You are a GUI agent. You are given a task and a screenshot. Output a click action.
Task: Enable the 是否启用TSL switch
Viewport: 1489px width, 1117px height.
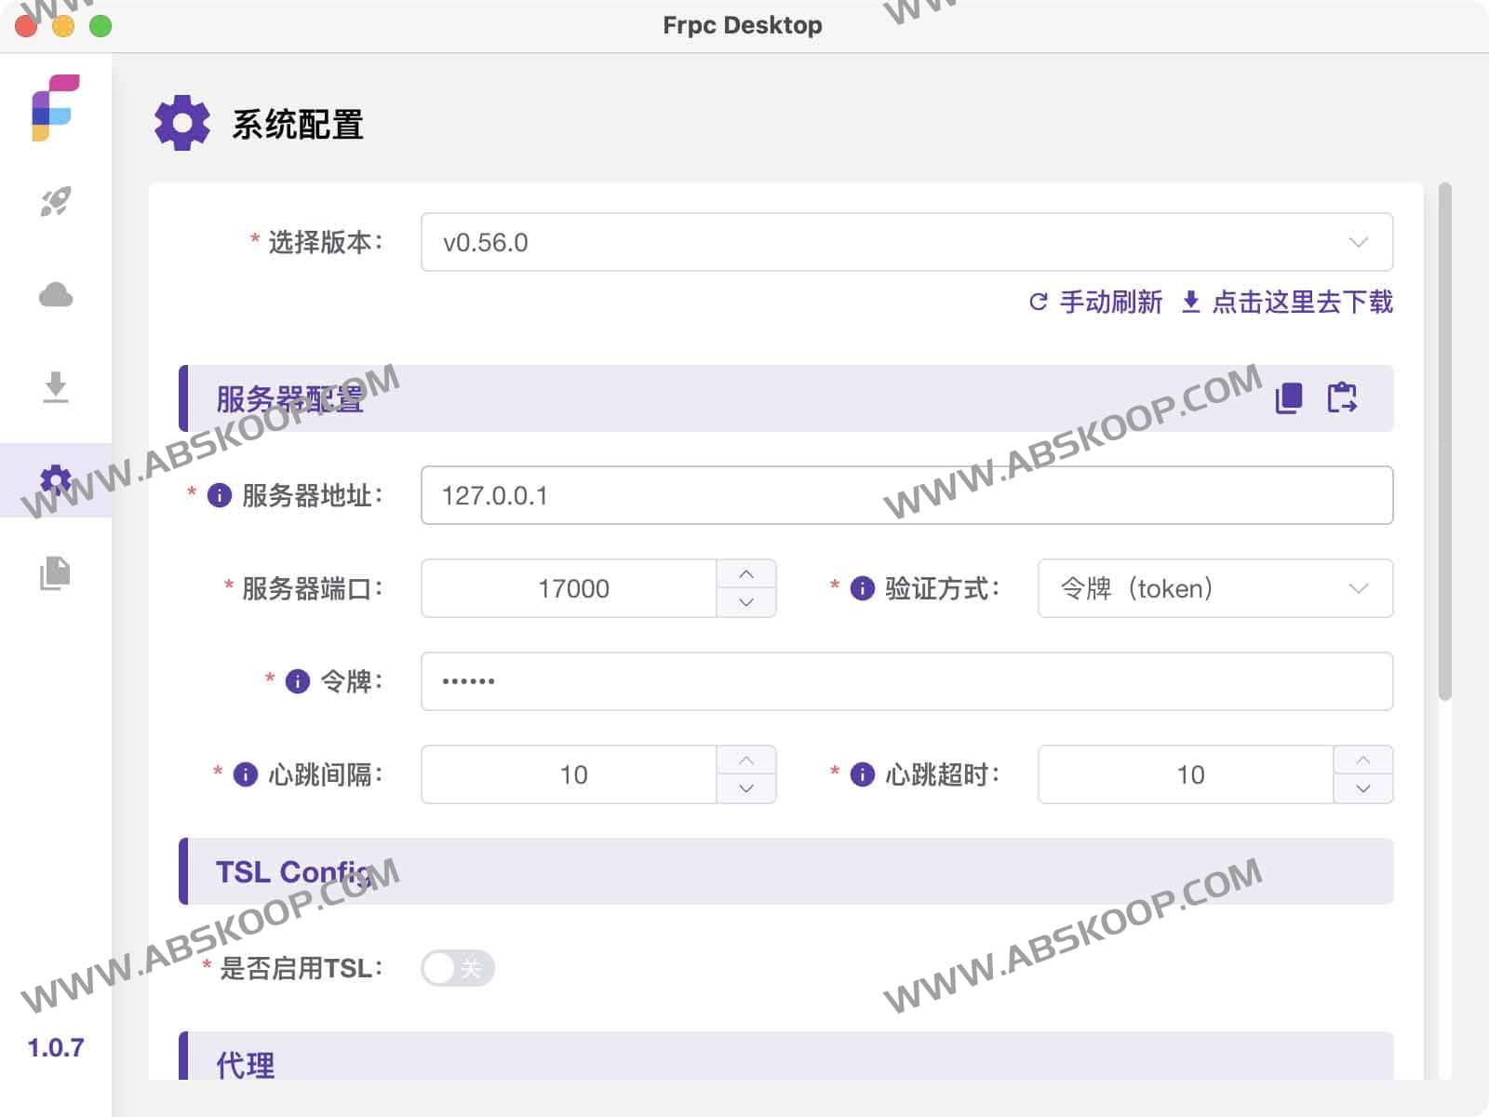click(456, 968)
